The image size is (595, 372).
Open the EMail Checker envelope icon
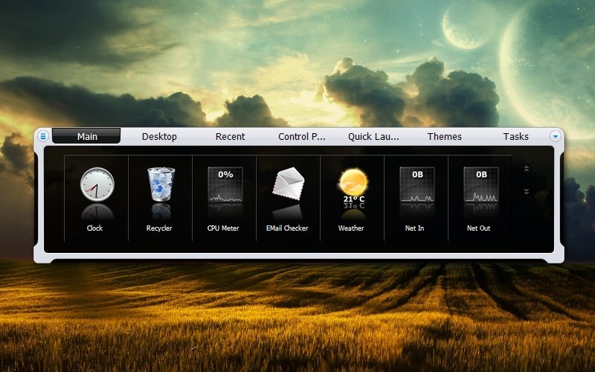click(x=289, y=183)
